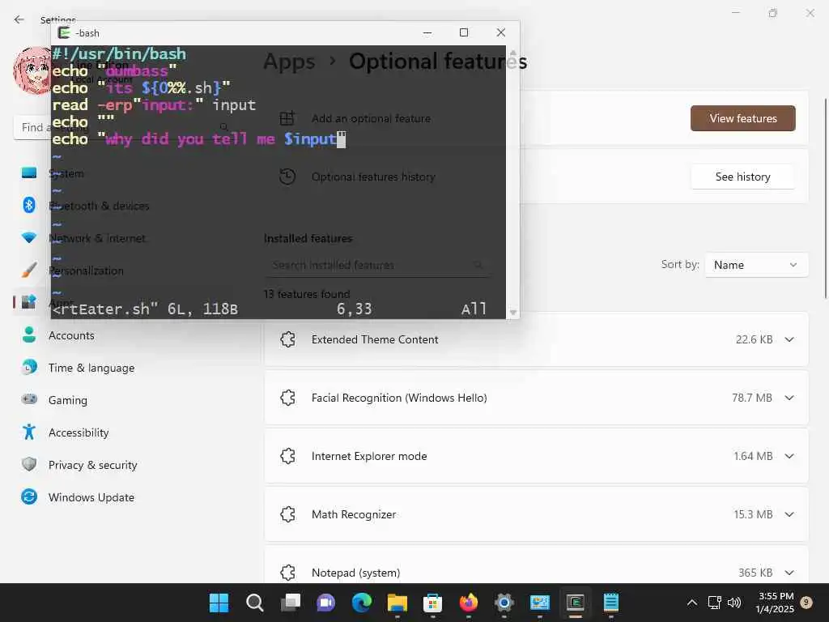Expand Facial Recognition (Windows Hello) entry
This screenshot has width=829, height=622.
coord(789,398)
